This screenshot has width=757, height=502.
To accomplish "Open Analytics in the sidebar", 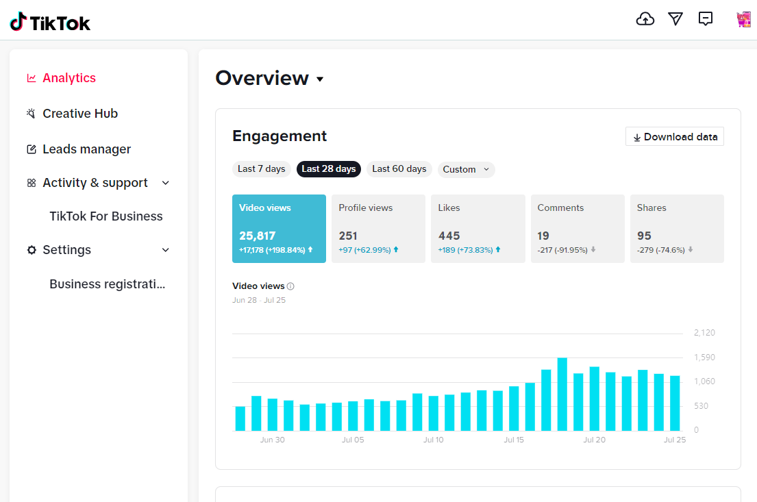I will coord(69,78).
